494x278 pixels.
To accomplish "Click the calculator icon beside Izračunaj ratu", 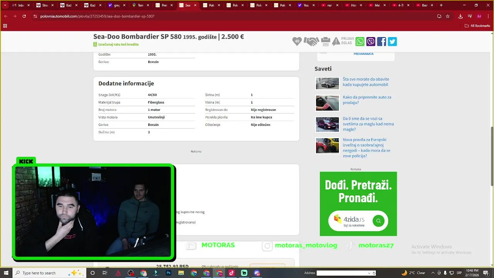I will coord(95,44).
